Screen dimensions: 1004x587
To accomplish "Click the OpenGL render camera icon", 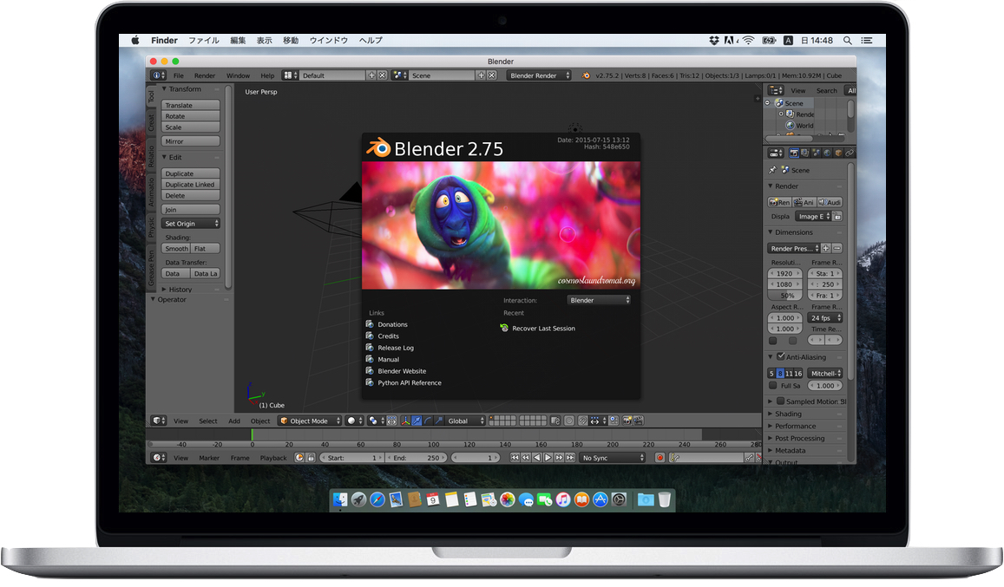I will pyautogui.click(x=627, y=421).
